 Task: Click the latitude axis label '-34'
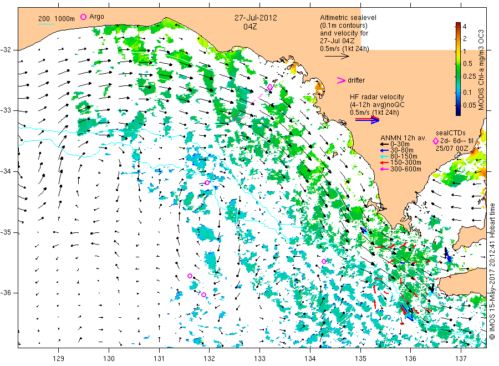[6, 171]
